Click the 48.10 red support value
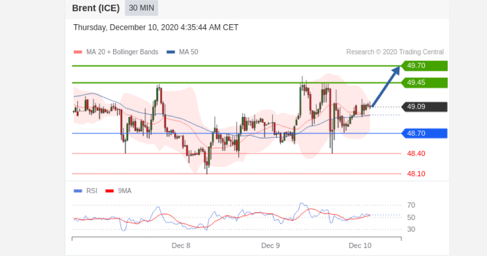The image size is (487, 256). [x=416, y=173]
